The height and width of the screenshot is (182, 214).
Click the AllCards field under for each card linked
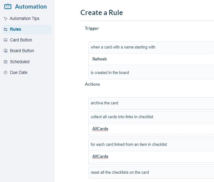151,157
